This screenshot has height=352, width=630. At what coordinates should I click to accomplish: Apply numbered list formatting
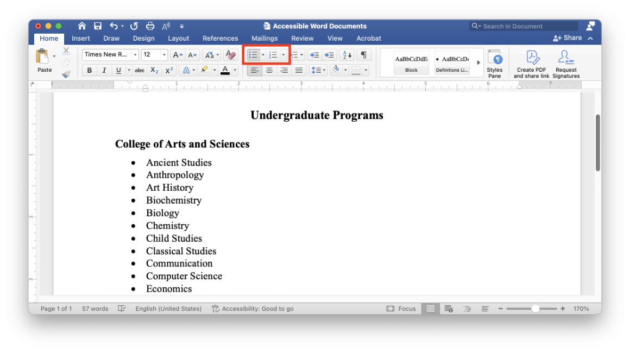coord(274,54)
